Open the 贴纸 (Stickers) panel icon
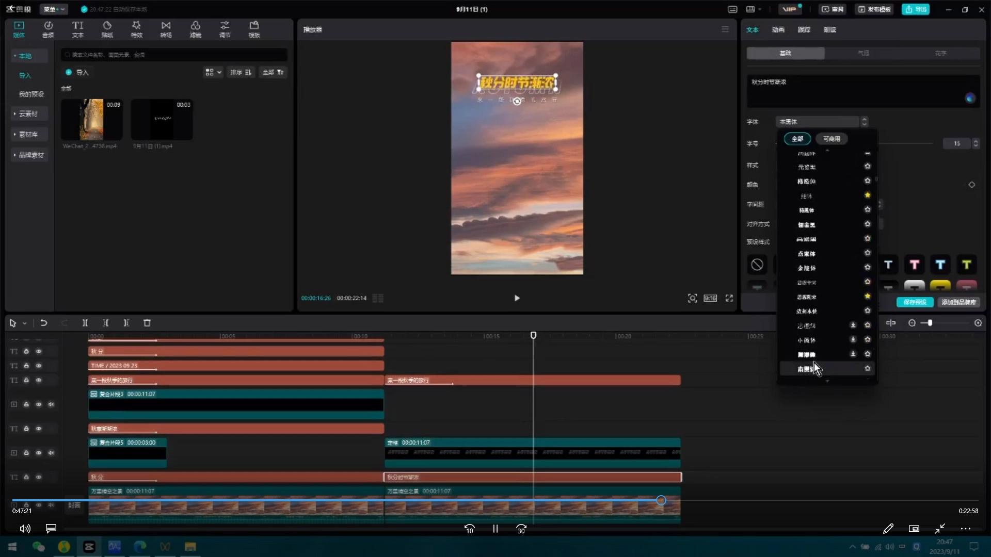Image resolution: width=991 pixels, height=557 pixels. pyautogui.click(x=107, y=29)
